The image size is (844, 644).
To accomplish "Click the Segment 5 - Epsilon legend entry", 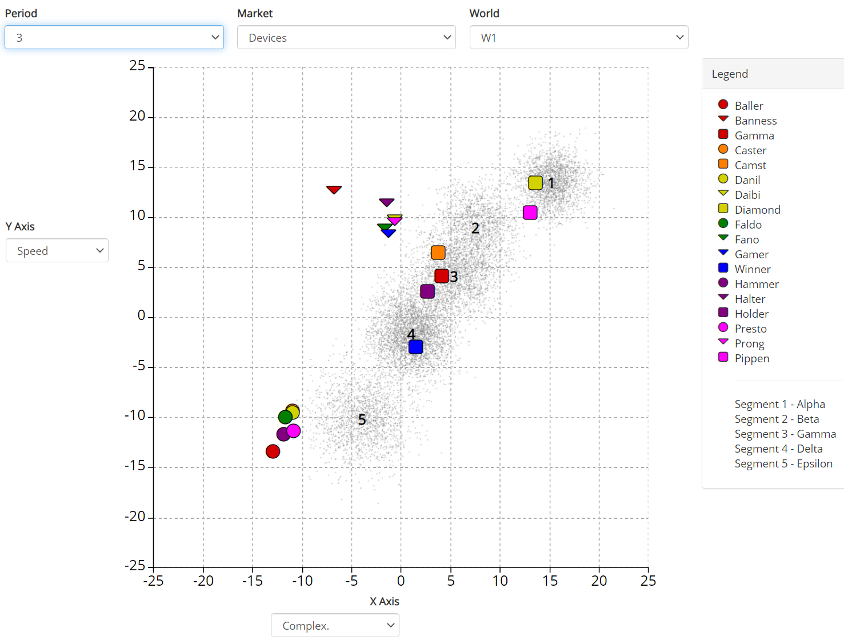I will click(x=783, y=463).
